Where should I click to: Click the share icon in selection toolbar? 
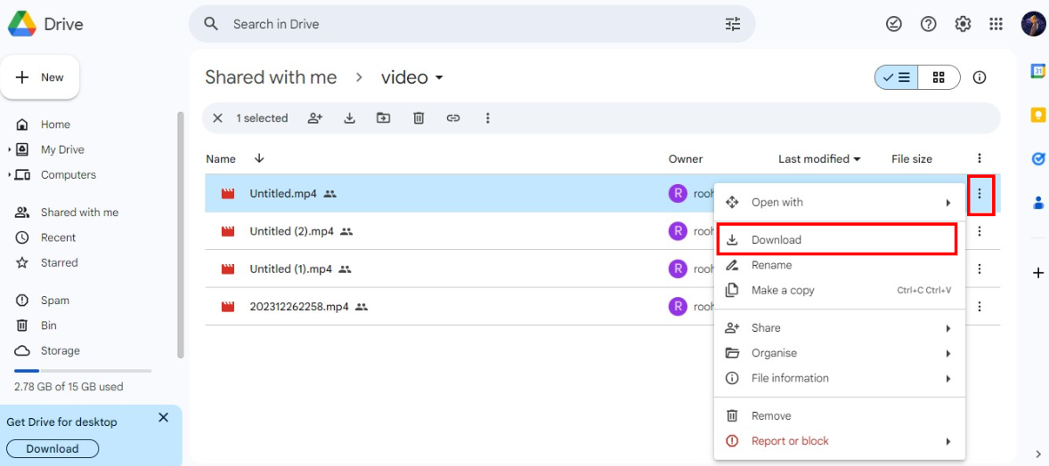coord(314,118)
